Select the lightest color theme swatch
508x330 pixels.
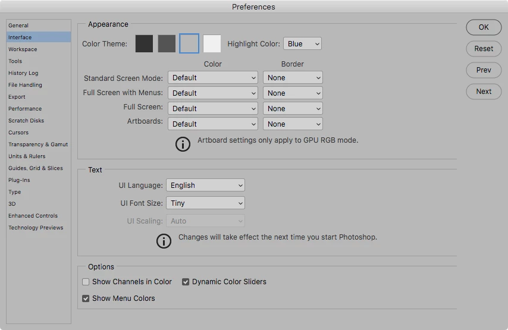click(212, 44)
